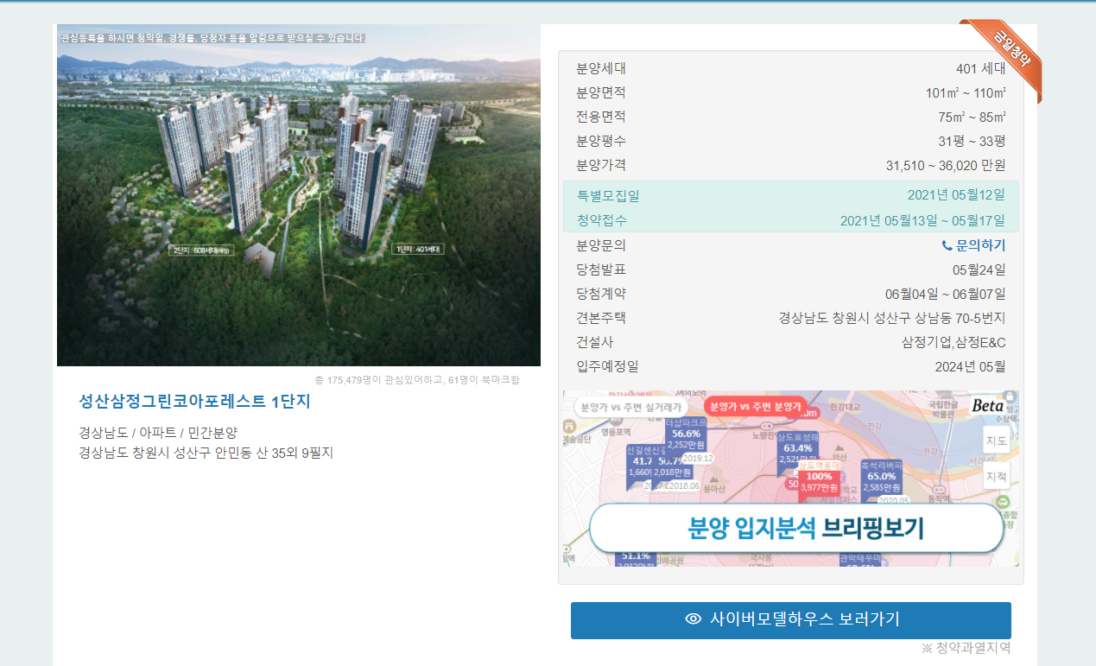
Task: Click the 관심등록 notice text over image
Action: [212, 38]
